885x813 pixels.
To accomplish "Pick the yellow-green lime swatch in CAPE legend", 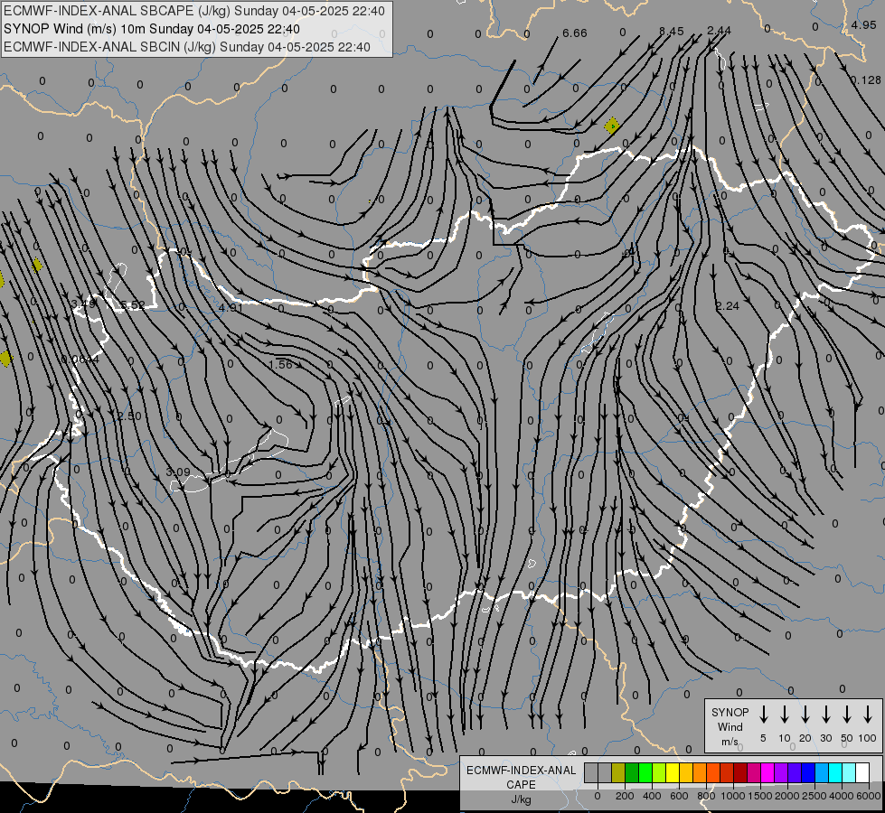I will point(659,772).
